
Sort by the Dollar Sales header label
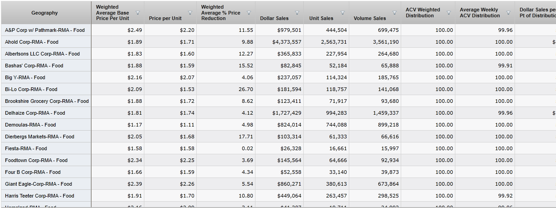(274, 18)
